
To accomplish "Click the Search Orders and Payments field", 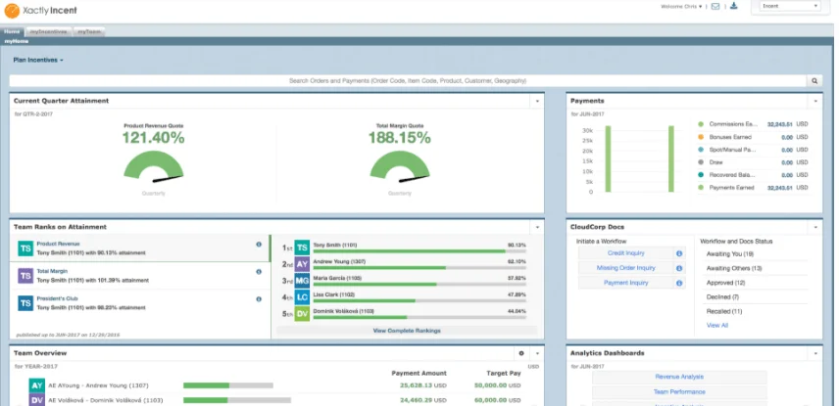I will [x=407, y=80].
